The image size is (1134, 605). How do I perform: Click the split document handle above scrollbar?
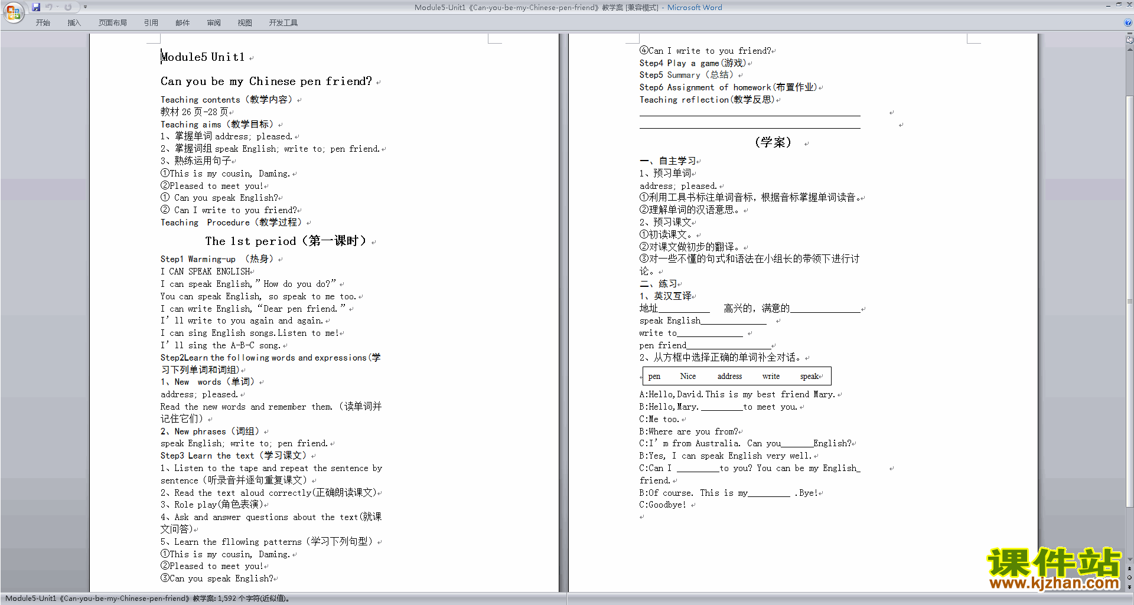(x=1129, y=34)
